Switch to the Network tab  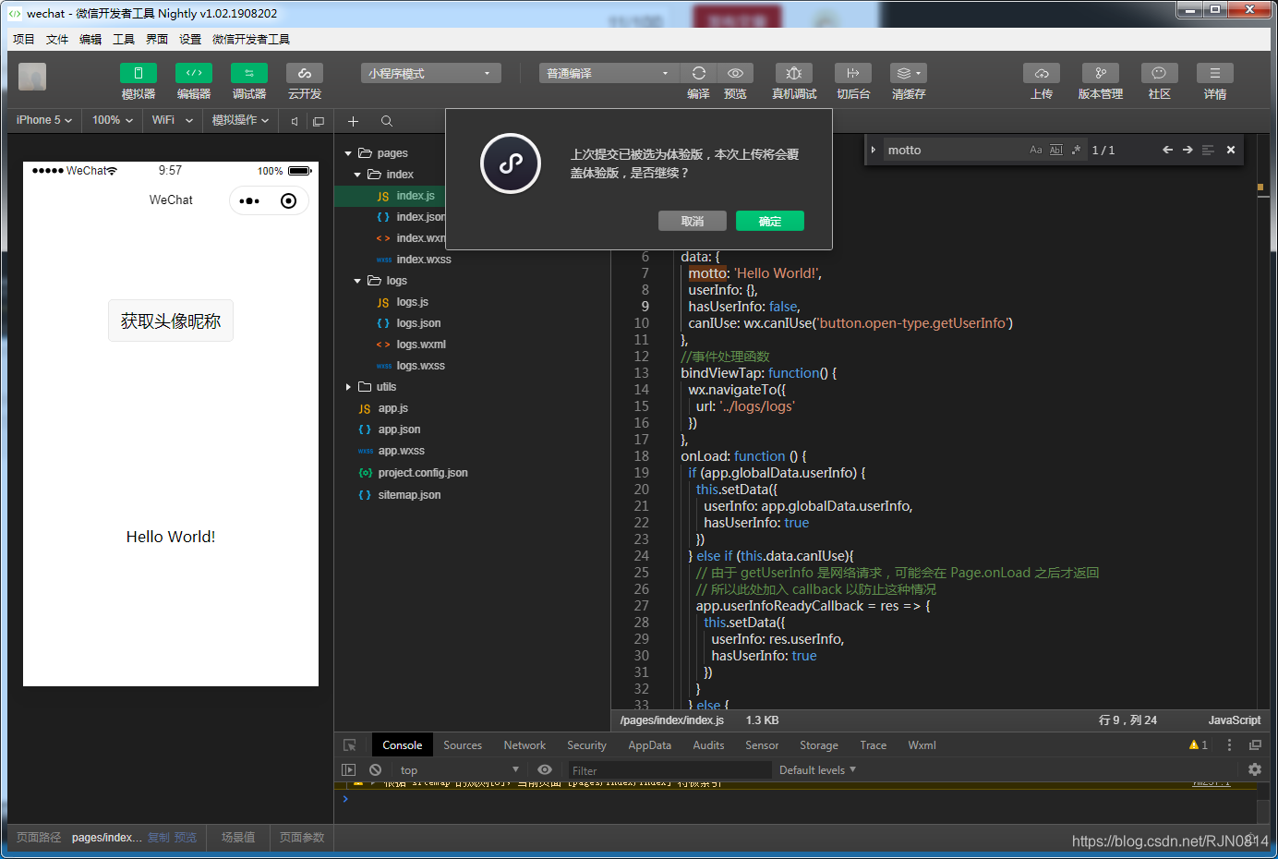[524, 745]
